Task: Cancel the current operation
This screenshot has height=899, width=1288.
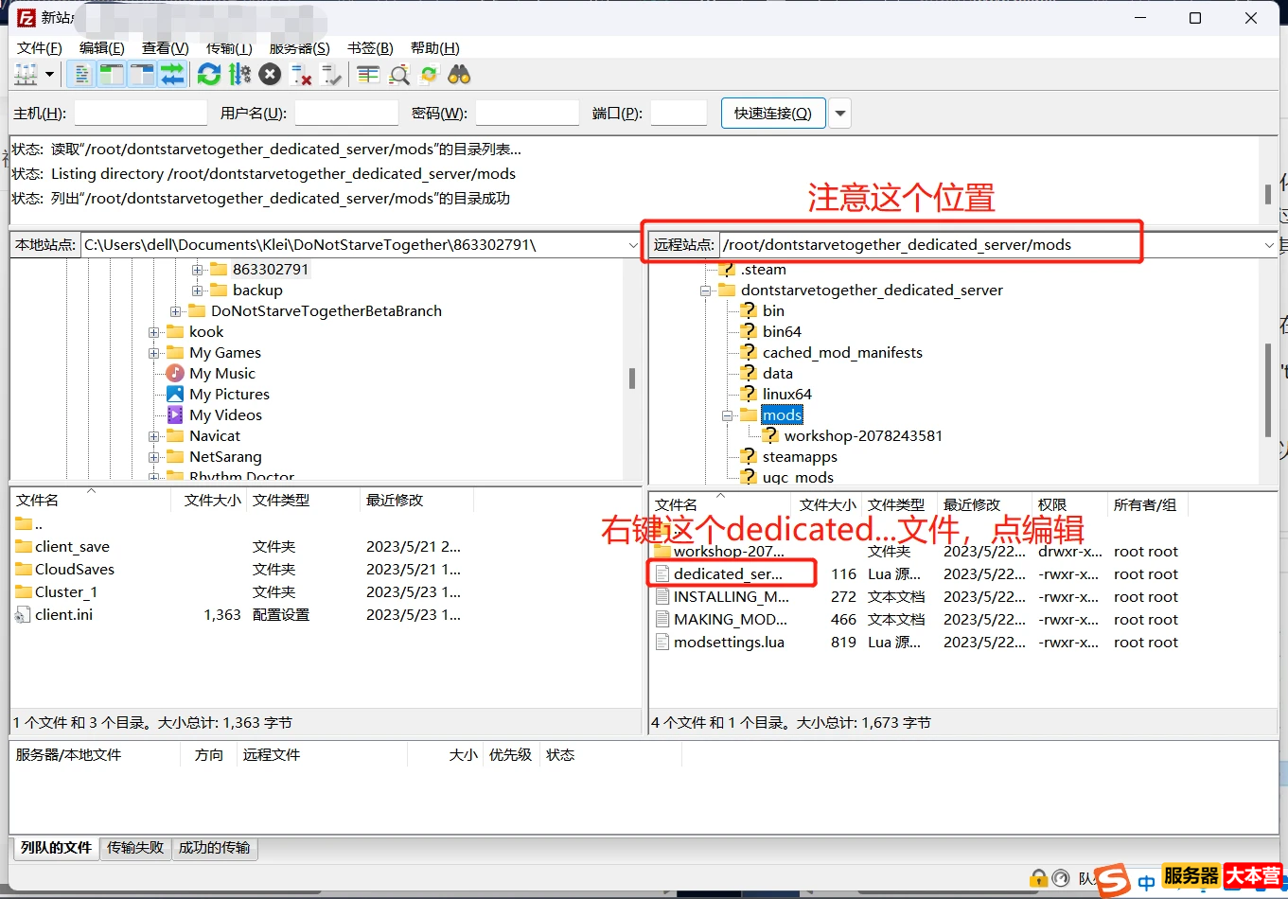Action: click(x=270, y=74)
